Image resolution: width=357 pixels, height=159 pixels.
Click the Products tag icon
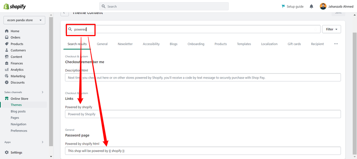coord(7,44)
